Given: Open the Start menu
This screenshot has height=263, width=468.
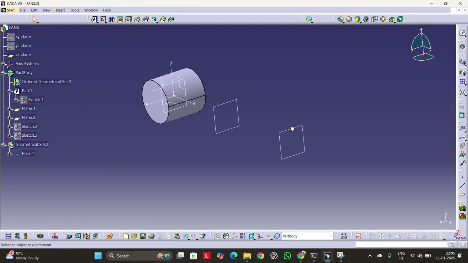Looking at the screenshot, I should pos(11,10).
